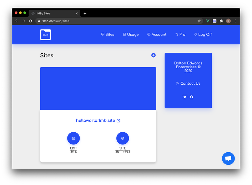Open the Twitter social icon

pyautogui.click(x=185, y=97)
